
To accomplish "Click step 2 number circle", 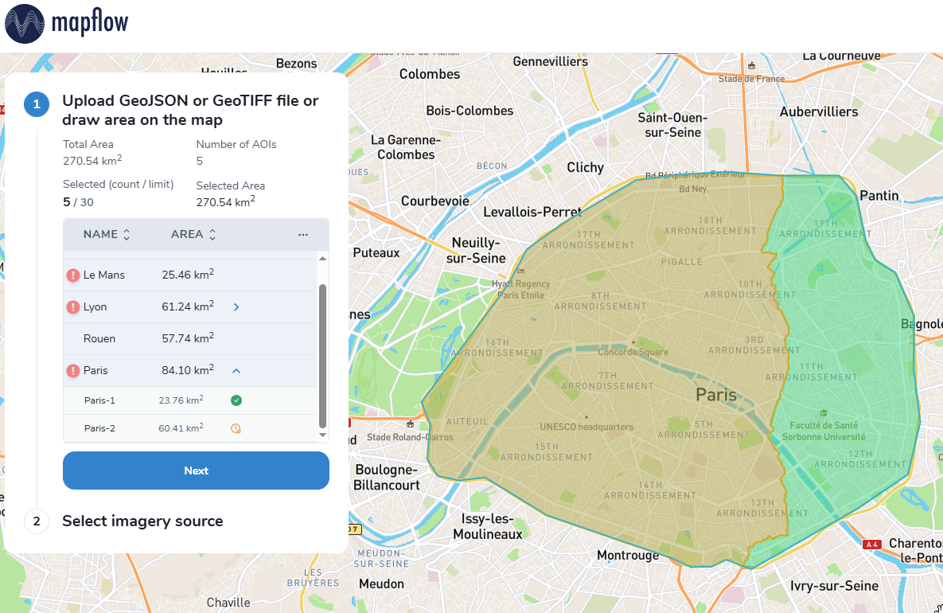I will pos(37,521).
